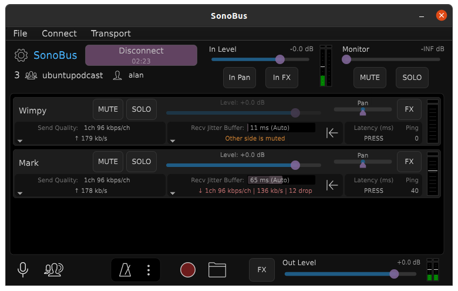Click the alan username label
Viewport: 458px width, 291px height.
point(136,75)
